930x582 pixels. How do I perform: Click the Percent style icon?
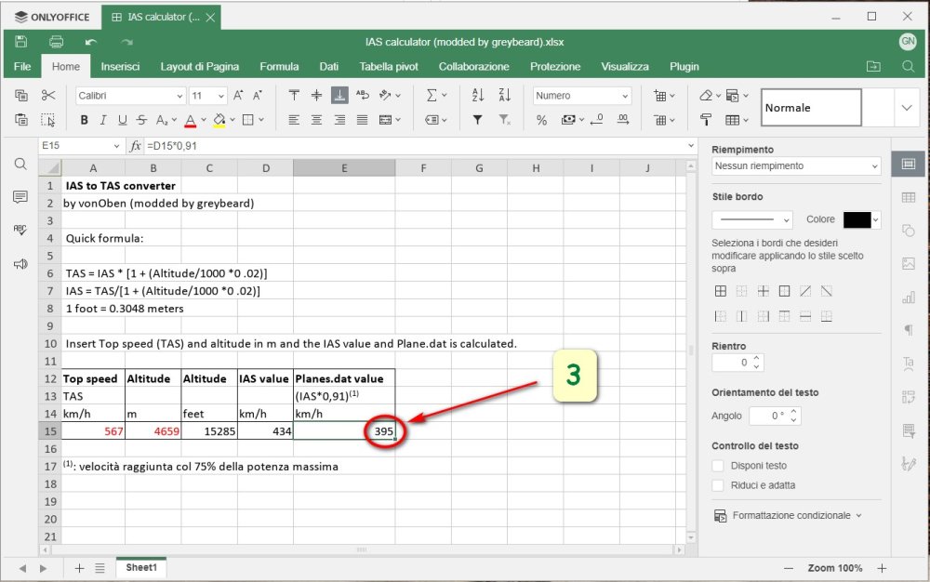tap(541, 120)
